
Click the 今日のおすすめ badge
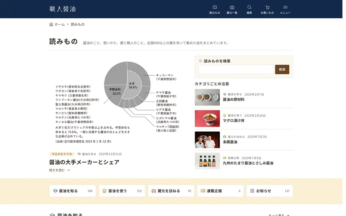pyautogui.click(x=62, y=154)
